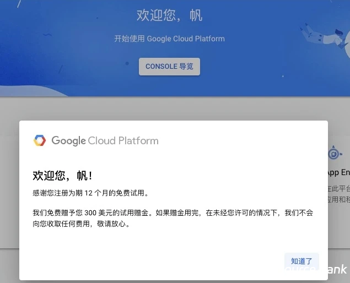Screen dimensions: 350x283
Task: Click the dimmed overlay left of dialog
Action: tap(9, 193)
